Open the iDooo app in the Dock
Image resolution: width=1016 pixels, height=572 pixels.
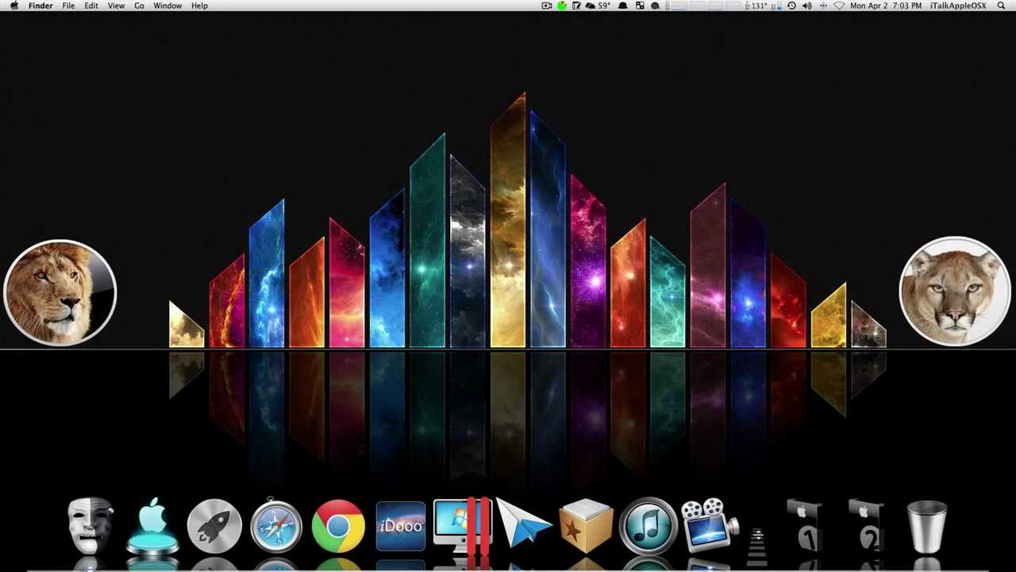(400, 526)
